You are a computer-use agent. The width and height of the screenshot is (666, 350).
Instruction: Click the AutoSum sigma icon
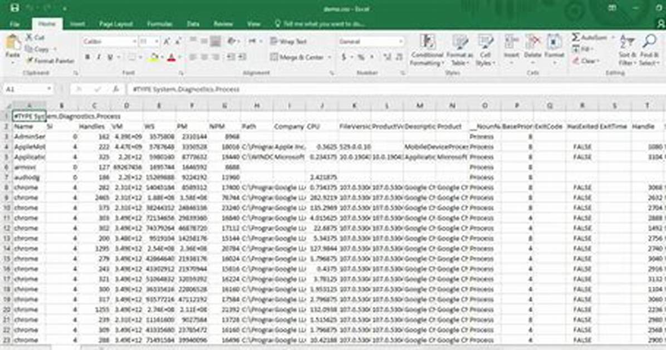tap(575, 37)
